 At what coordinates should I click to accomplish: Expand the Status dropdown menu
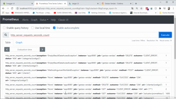44,20
